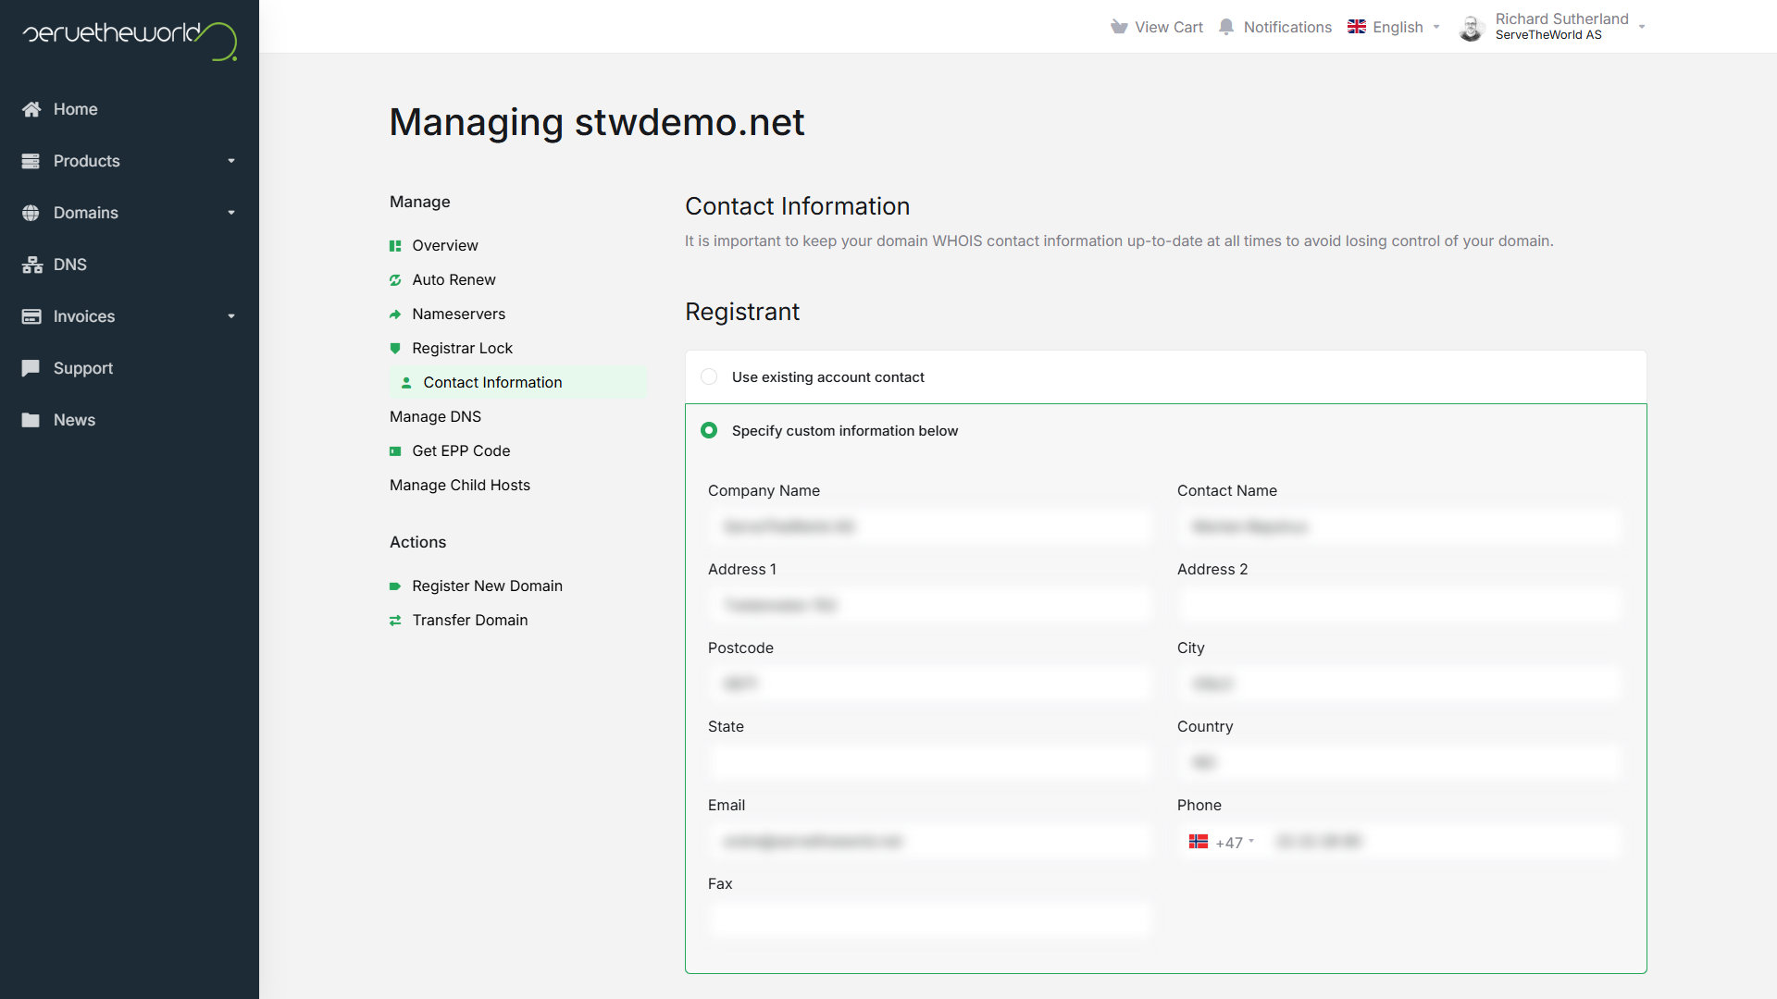The width and height of the screenshot is (1777, 999).
Task: Click the Auto Renew refresh icon
Action: click(395, 280)
